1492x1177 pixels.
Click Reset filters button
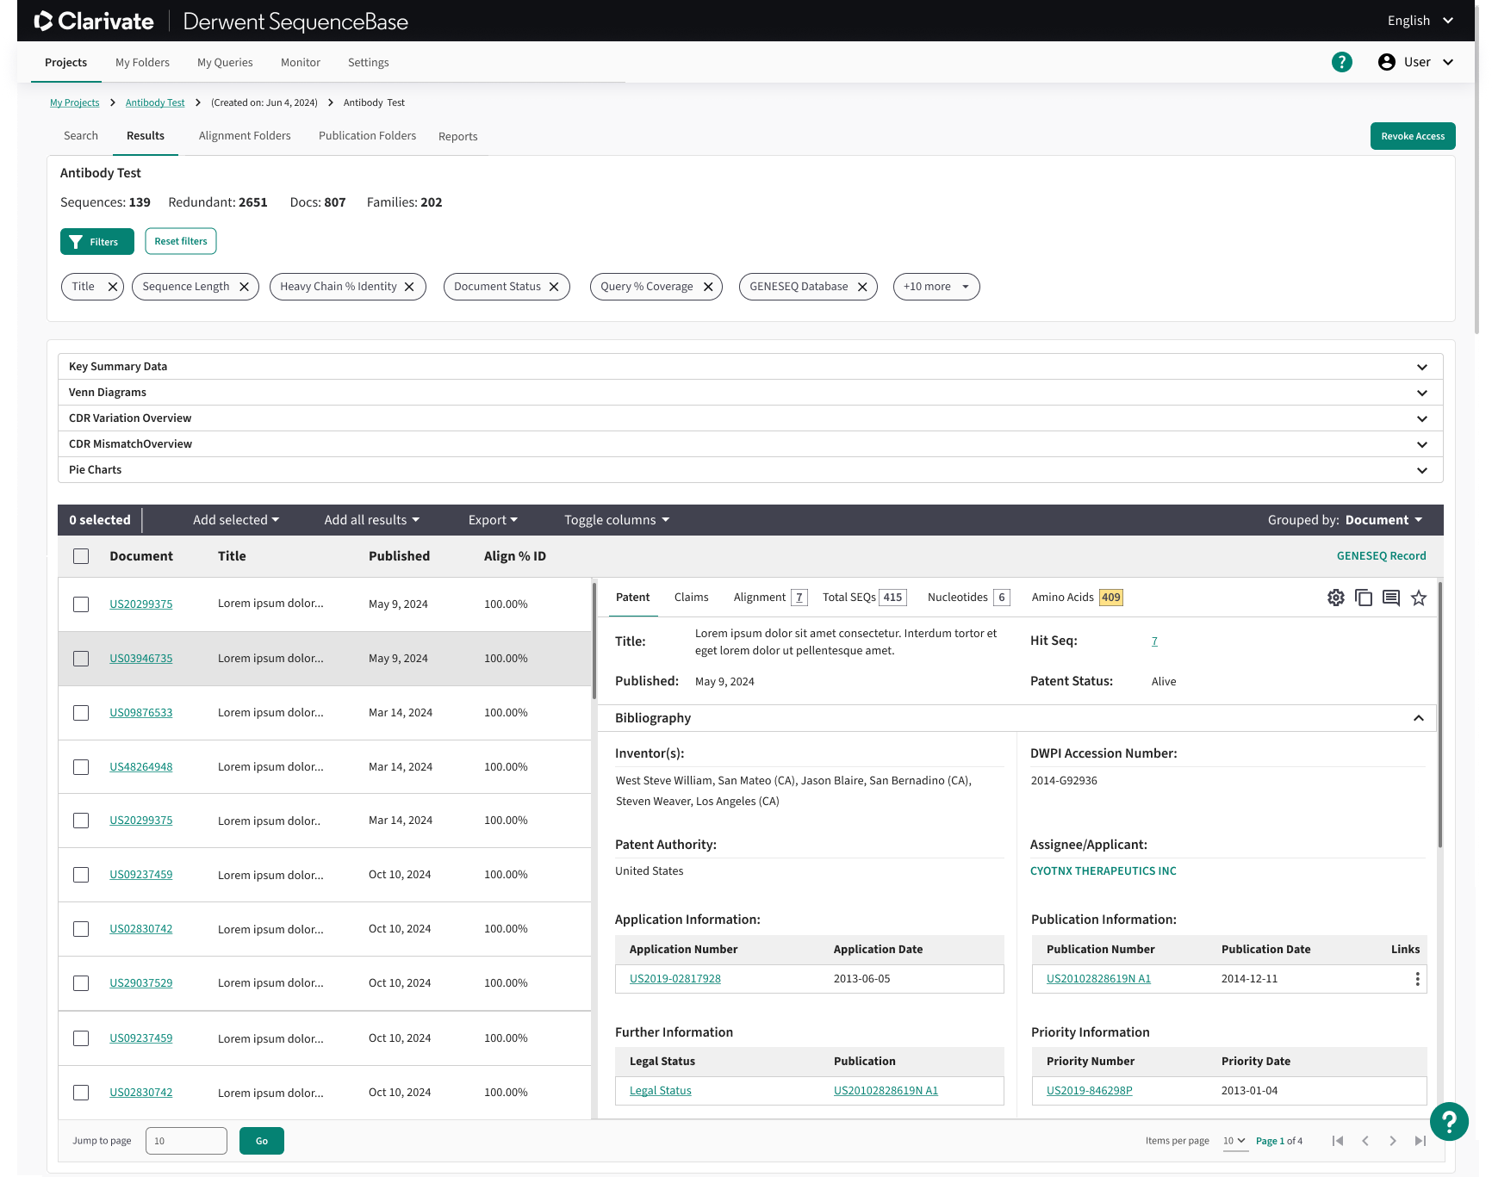(x=181, y=241)
